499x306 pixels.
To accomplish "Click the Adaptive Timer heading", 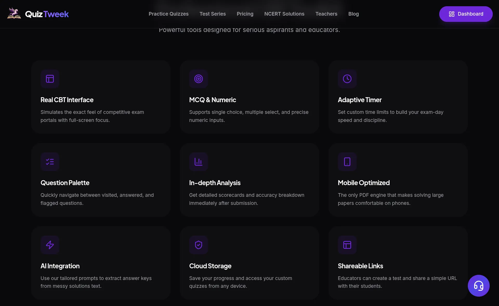I will pyautogui.click(x=360, y=100).
